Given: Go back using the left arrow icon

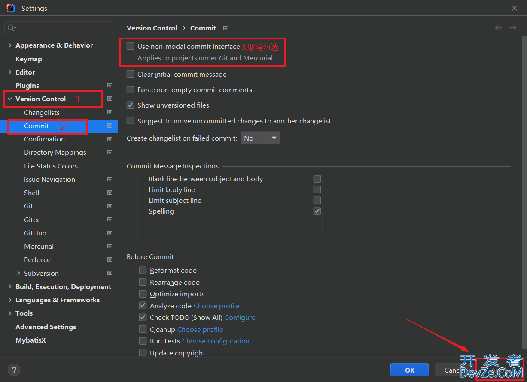Looking at the screenshot, I should [x=498, y=28].
